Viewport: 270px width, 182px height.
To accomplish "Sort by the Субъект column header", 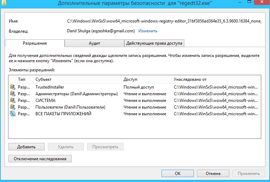I will (77, 79).
